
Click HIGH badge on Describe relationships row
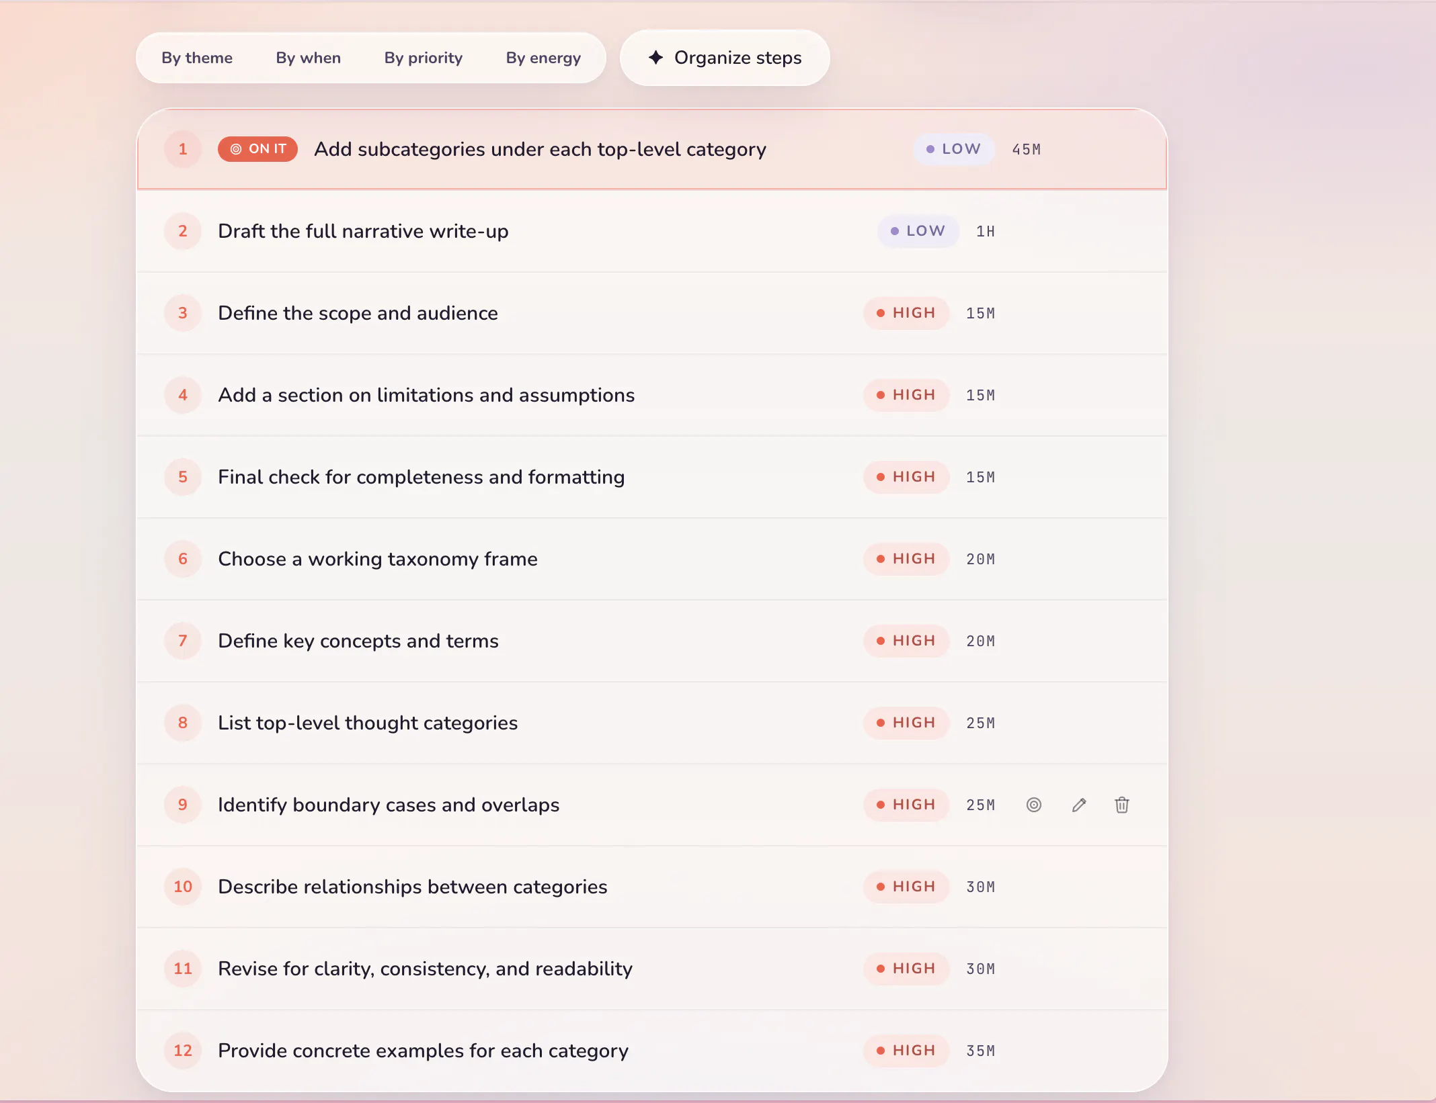(906, 887)
